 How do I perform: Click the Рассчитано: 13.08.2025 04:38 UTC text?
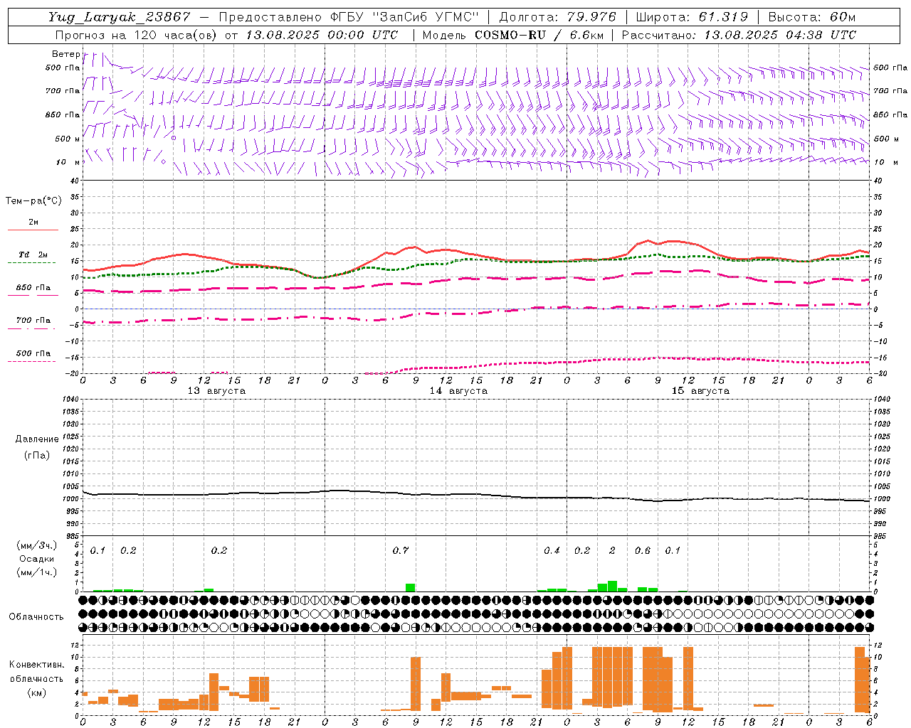click(739, 35)
